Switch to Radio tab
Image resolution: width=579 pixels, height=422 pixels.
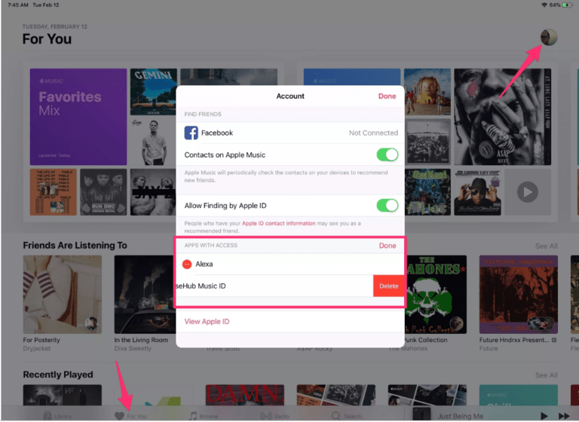[x=274, y=416]
